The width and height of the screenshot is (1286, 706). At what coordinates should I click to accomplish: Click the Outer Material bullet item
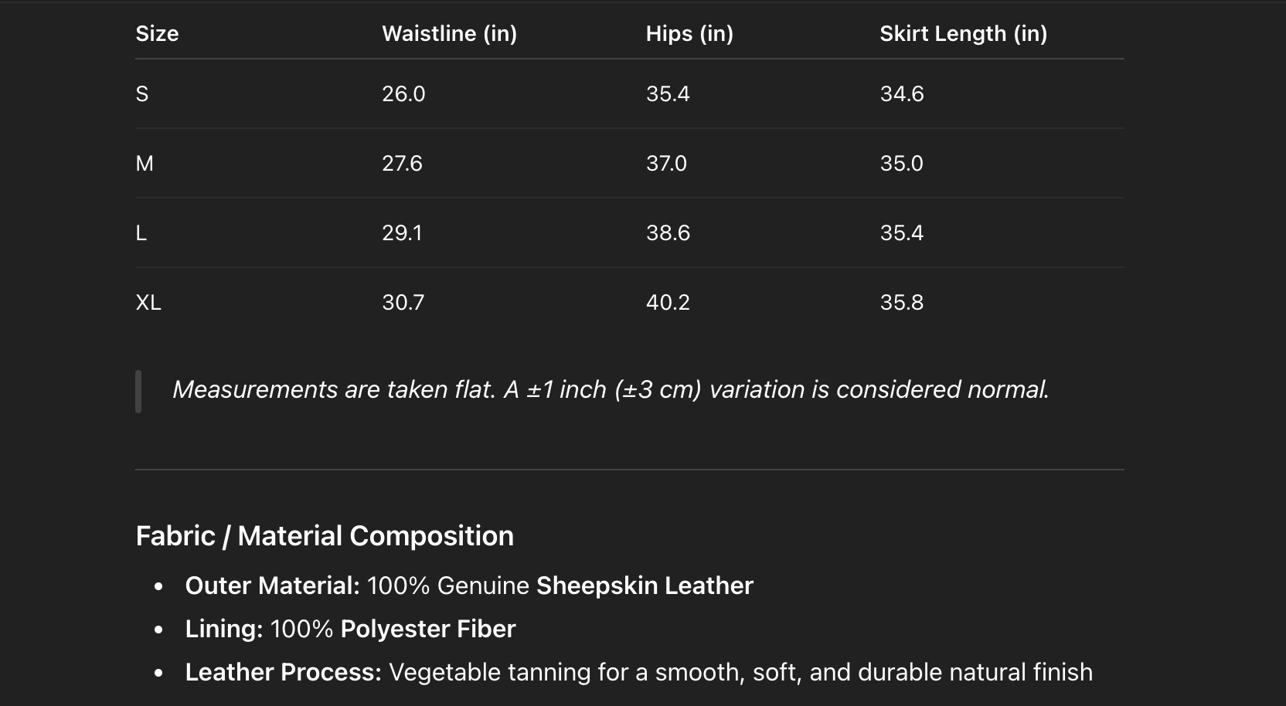[468, 586]
